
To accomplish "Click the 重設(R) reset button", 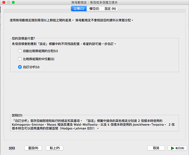I will click(33, 148).
